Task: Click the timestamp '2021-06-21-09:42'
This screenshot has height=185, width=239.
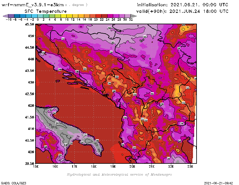Action: tap(218, 183)
